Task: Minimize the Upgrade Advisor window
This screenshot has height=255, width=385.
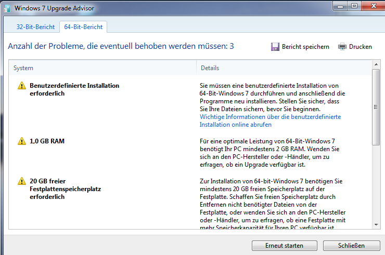Action: pyautogui.click(x=340, y=6)
